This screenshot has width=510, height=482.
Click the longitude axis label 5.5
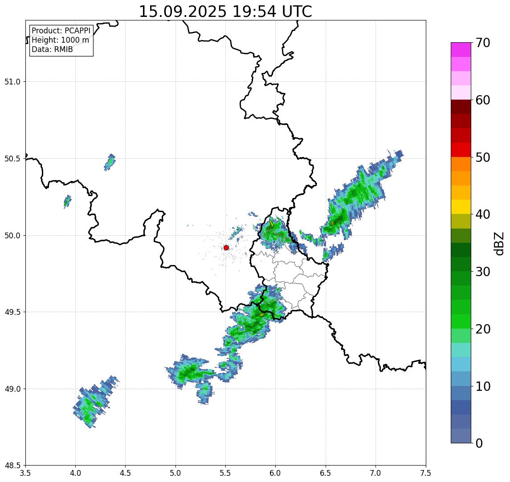point(226,473)
